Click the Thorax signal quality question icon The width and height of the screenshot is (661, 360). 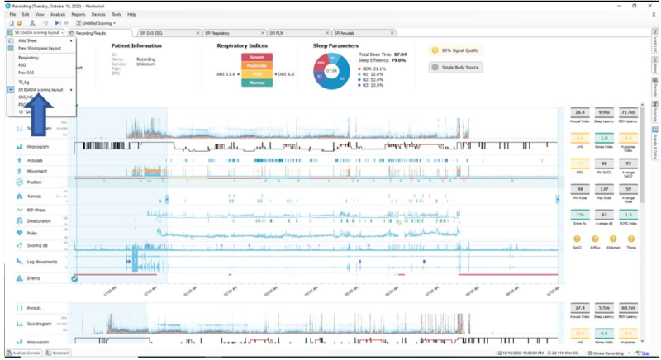point(631,239)
